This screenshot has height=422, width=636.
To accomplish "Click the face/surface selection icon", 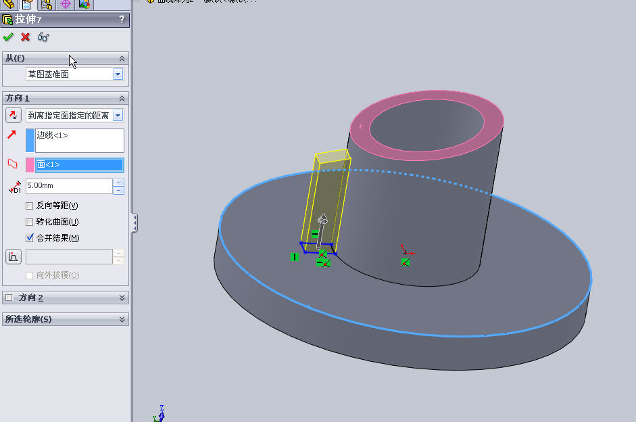I will click(13, 164).
